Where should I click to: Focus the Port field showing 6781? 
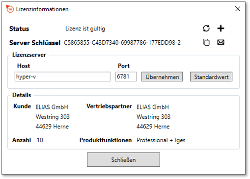coord(126,77)
